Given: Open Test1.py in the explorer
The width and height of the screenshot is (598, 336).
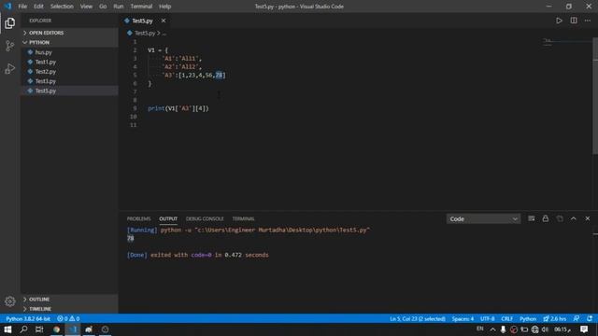Looking at the screenshot, I should point(69,62).
